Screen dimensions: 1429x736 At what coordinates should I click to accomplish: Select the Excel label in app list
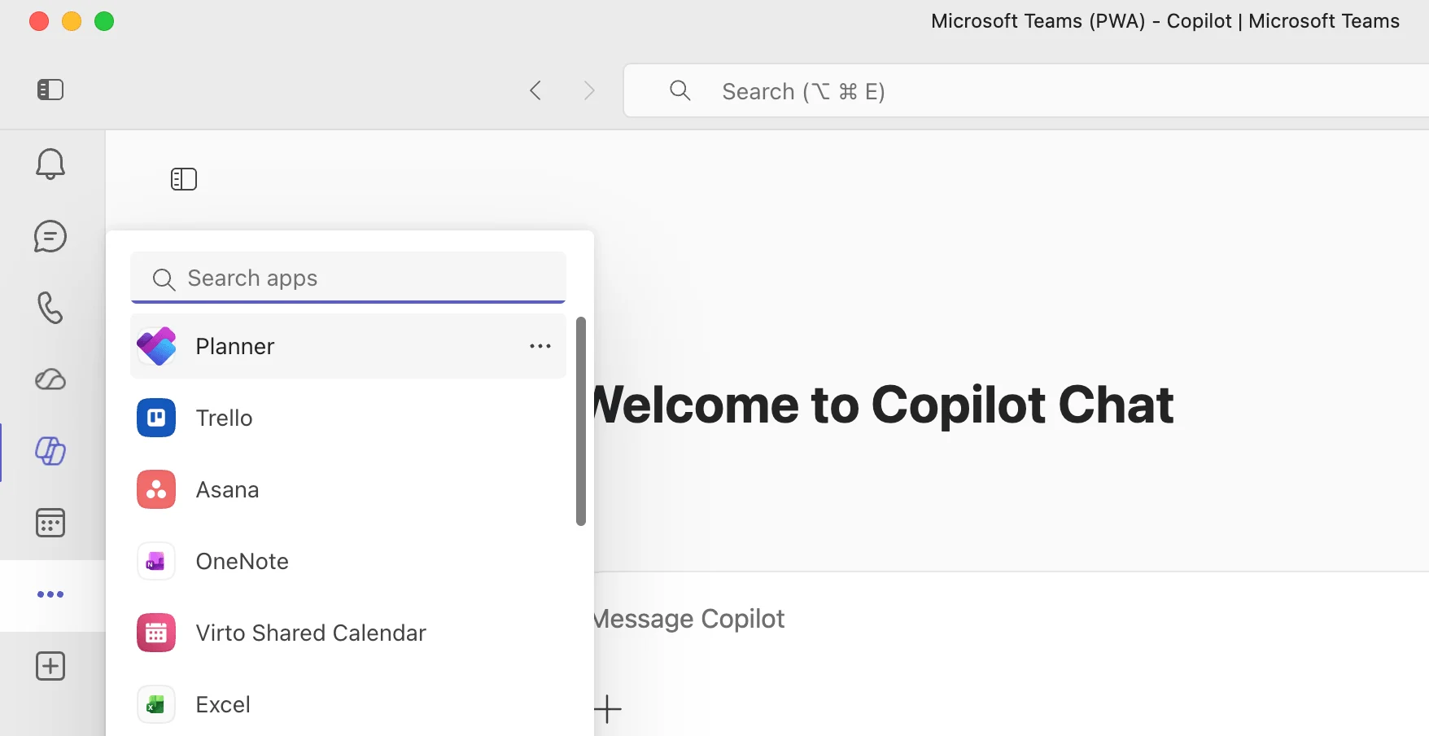(x=223, y=704)
